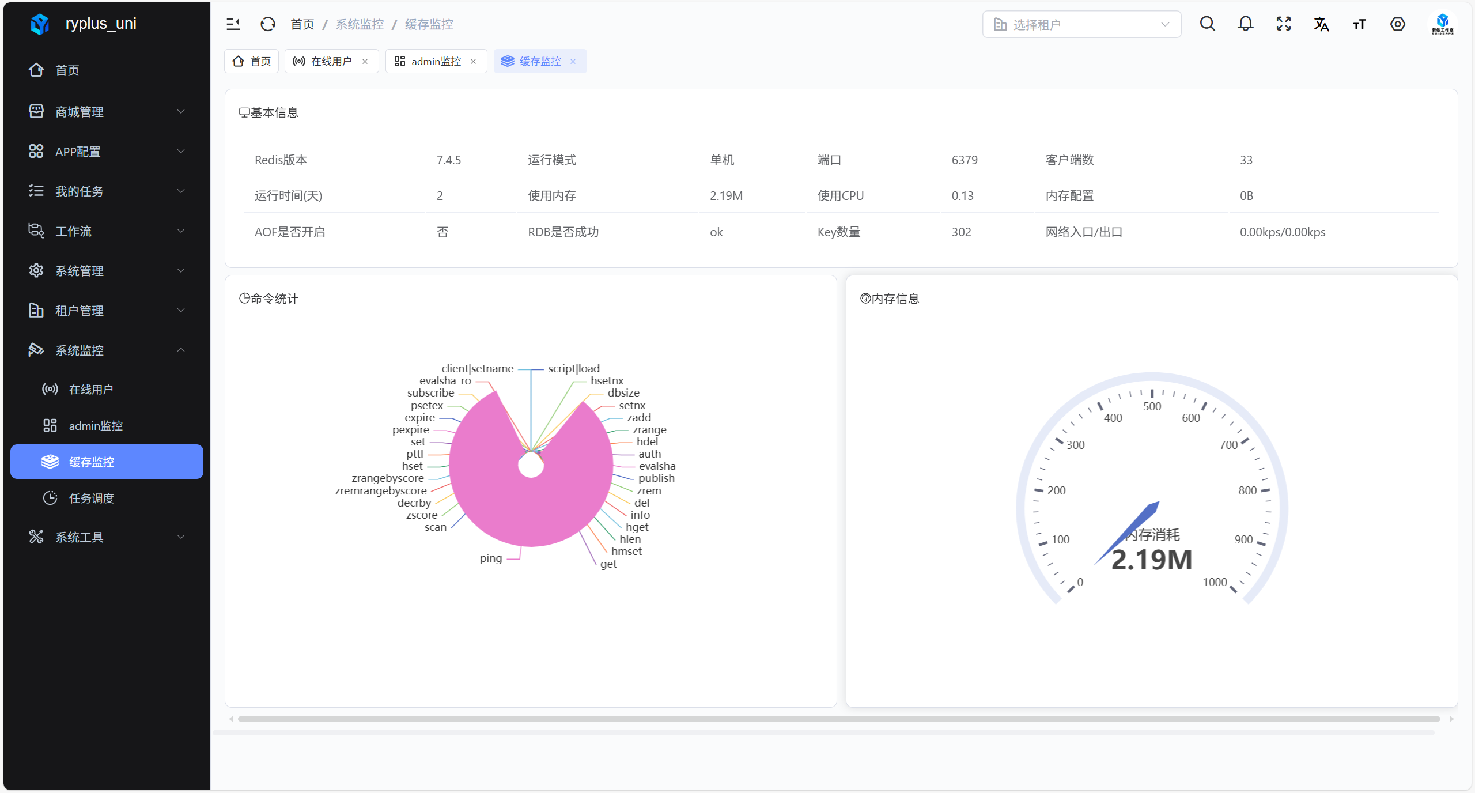1475x793 pixels.
Task: Click the horizontal scrollbar at bottom
Action: pos(838,719)
